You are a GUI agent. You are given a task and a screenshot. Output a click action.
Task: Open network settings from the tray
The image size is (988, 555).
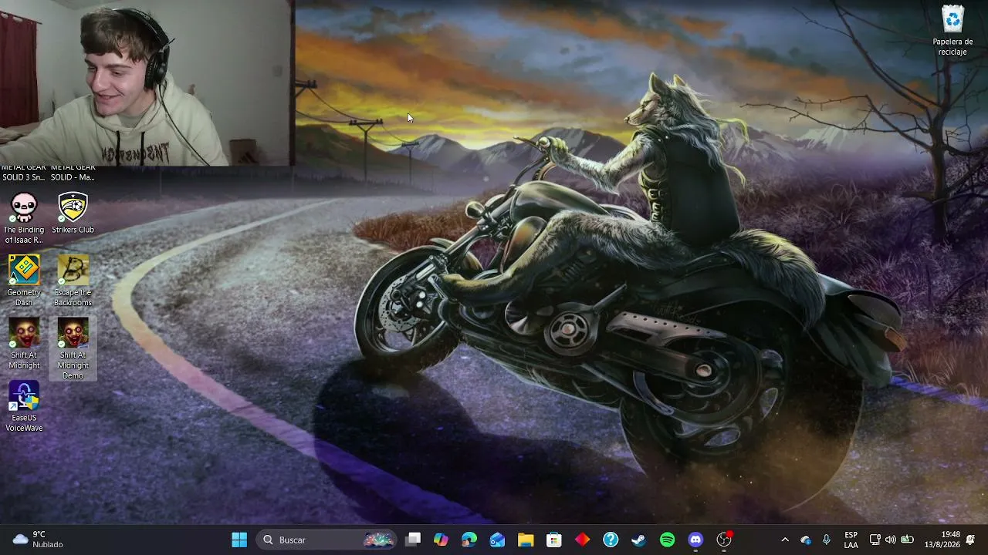point(875,540)
